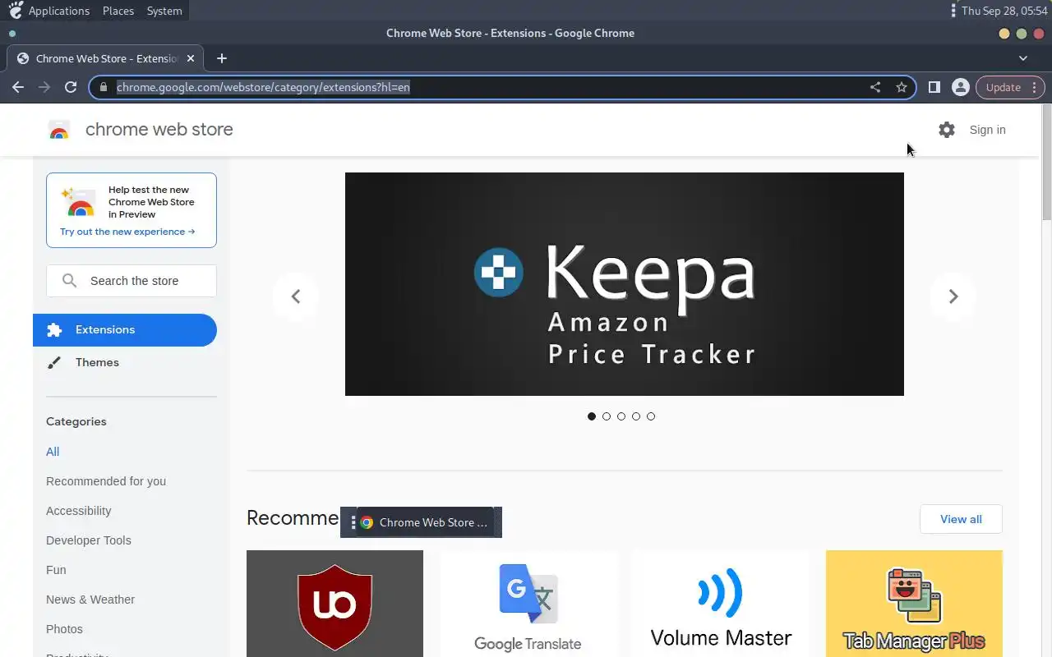Open the Keepa Amazon Price Tracker banner
The height and width of the screenshot is (657, 1052).
(x=625, y=284)
